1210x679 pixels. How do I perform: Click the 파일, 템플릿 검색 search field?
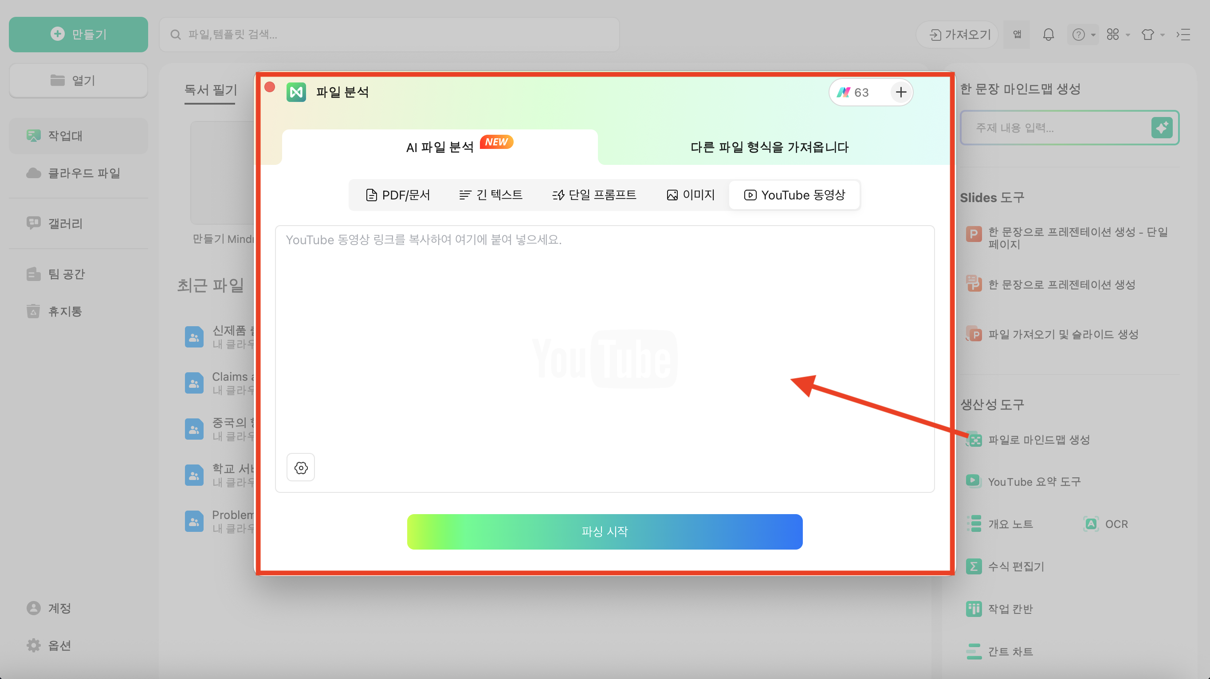tap(389, 34)
